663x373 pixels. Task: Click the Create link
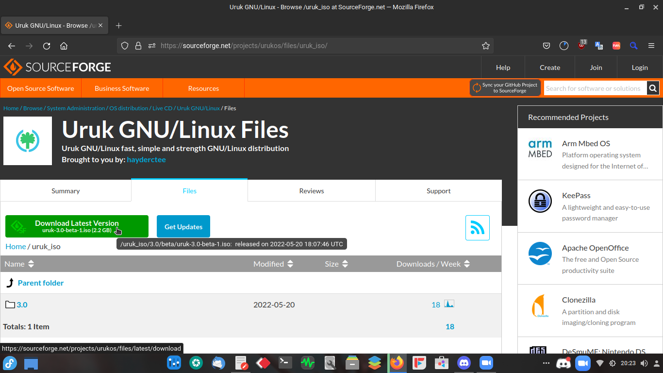tap(550, 68)
